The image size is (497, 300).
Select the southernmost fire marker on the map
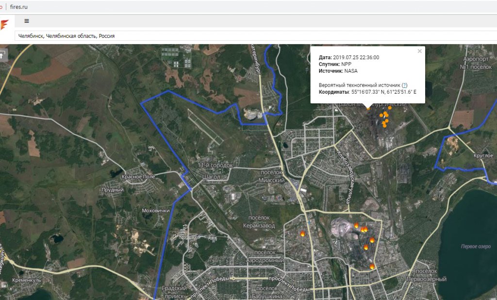tap(372, 266)
